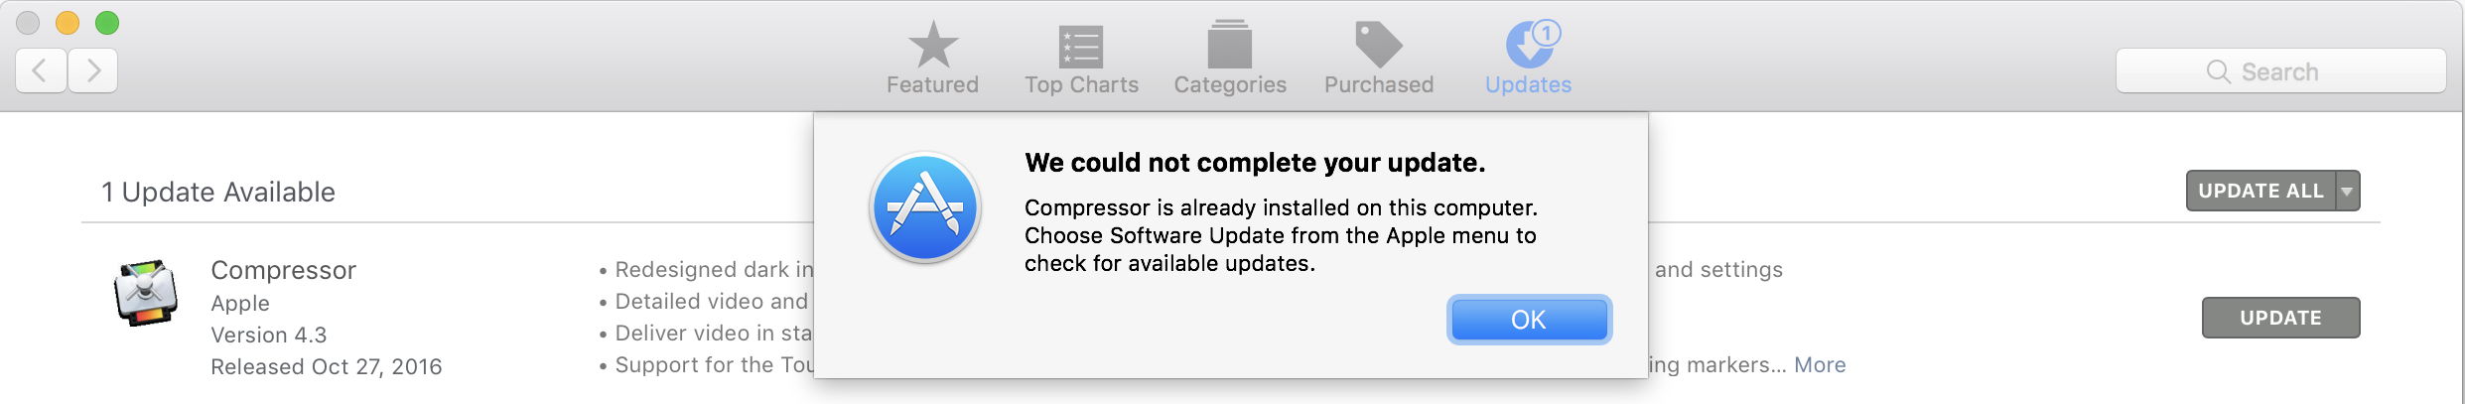Image resolution: width=2465 pixels, height=404 pixels.
Task: Expand the Update All dropdown arrow
Action: pos(2347,191)
